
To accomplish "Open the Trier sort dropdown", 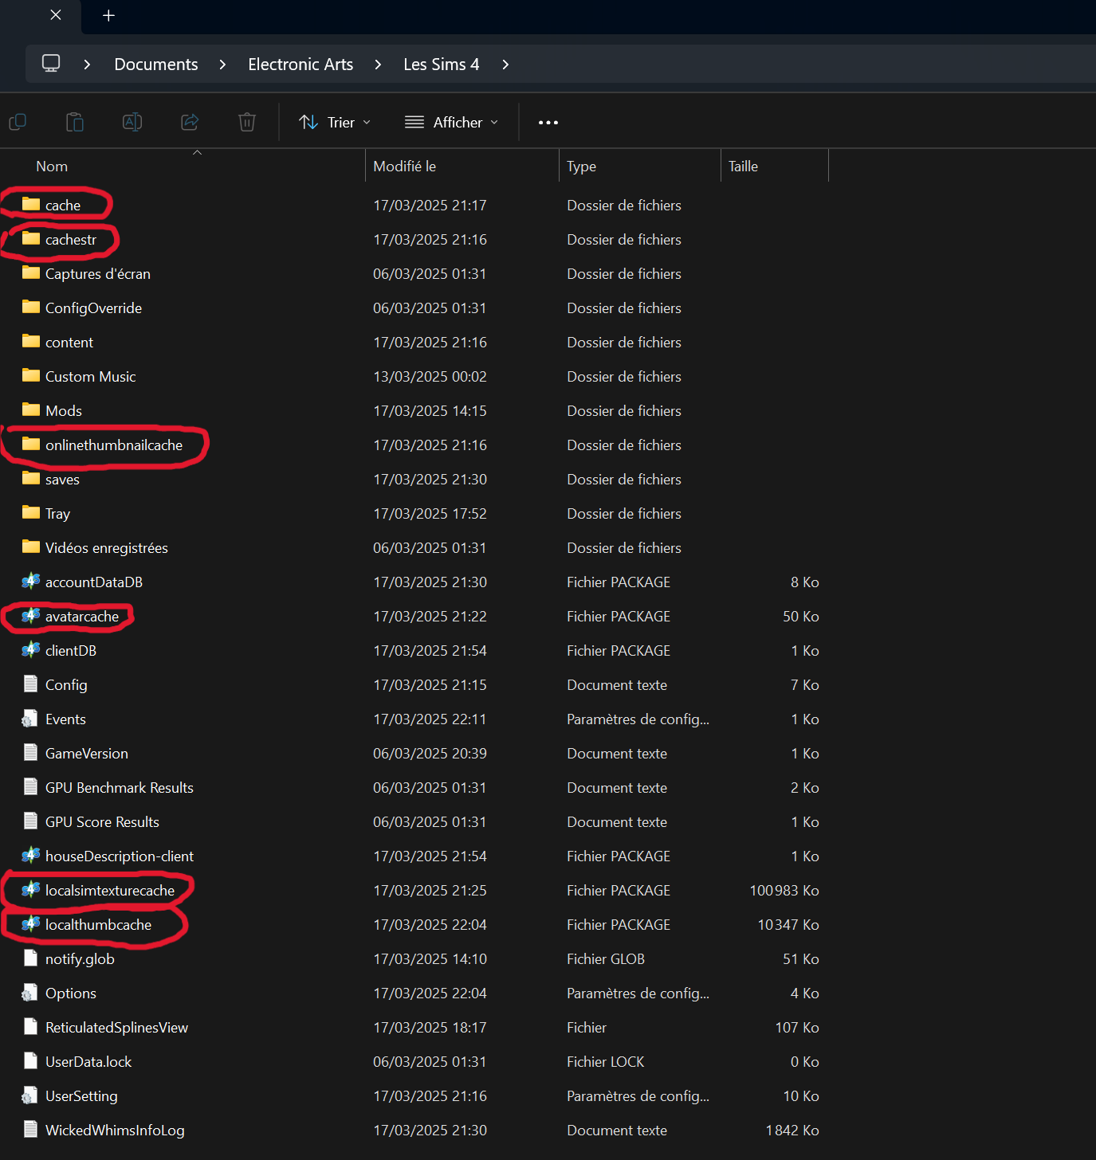I will pyautogui.click(x=335, y=122).
